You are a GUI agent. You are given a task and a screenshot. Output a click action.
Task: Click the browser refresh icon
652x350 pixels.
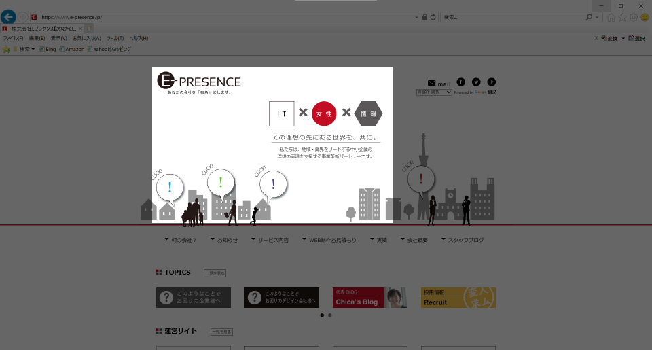tap(433, 17)
